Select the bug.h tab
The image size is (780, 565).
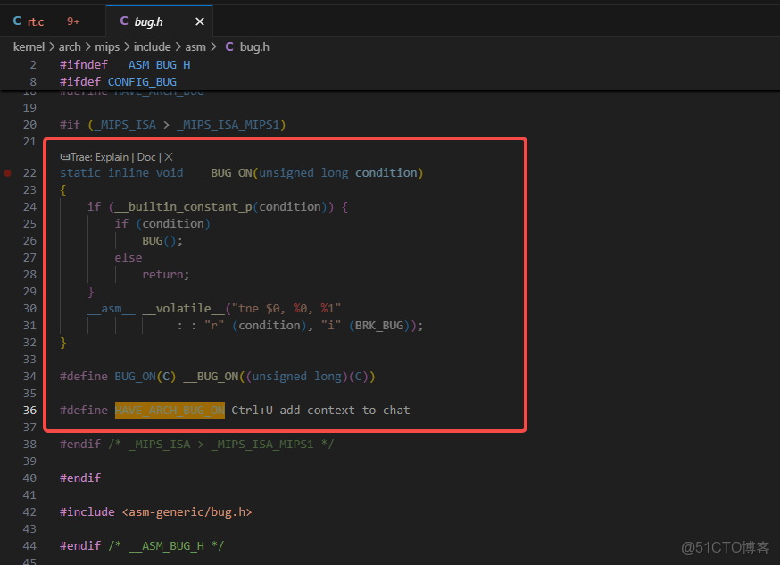point(147,20)
